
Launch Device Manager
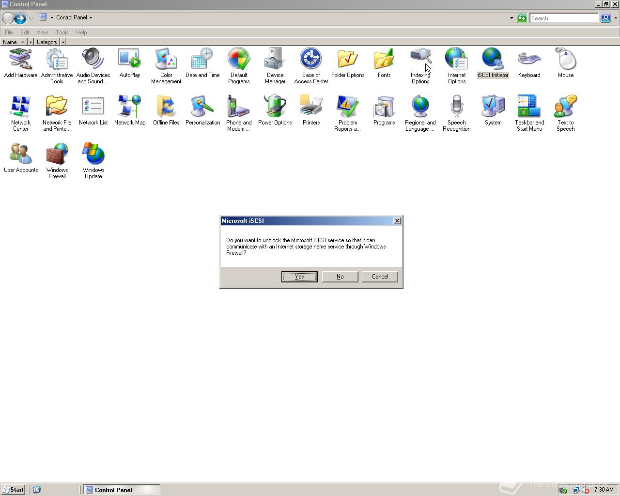click(275, 66)
